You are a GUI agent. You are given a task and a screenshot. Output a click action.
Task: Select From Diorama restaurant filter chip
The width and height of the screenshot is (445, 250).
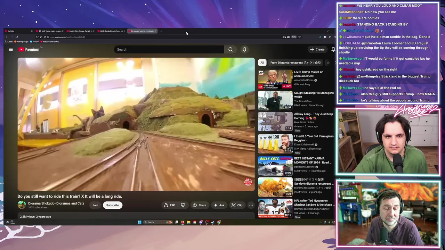click(x=296, y=62)
